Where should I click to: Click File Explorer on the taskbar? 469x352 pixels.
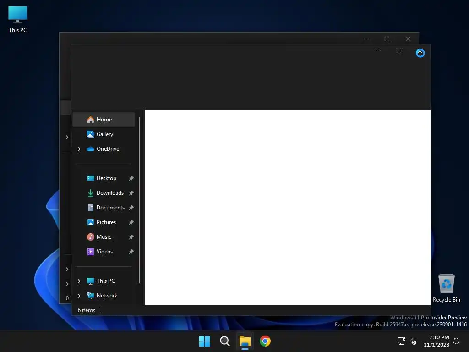(x=245, y=341)
